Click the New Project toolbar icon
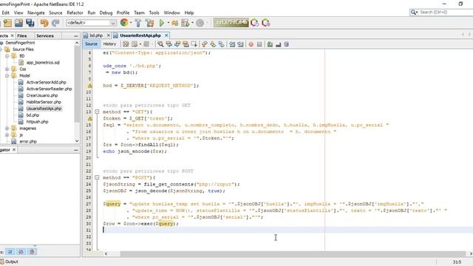This screenshot has height=266, width=473. (7, 23)
